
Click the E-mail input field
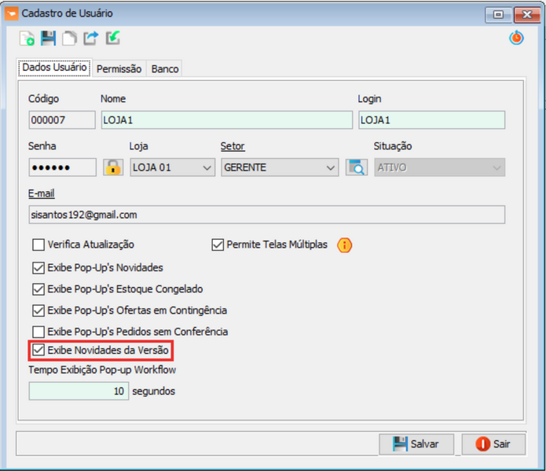click(x=266, y=215)
